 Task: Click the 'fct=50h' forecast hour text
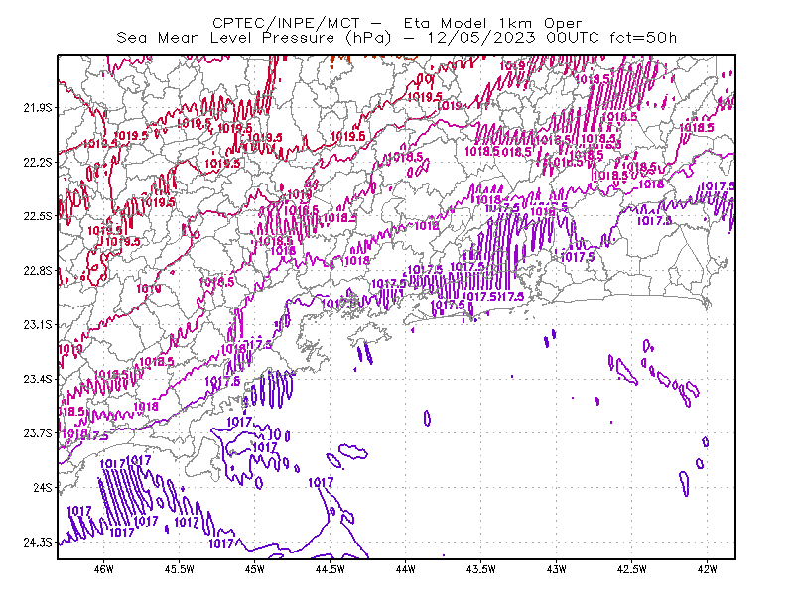(x=642, y=38)
